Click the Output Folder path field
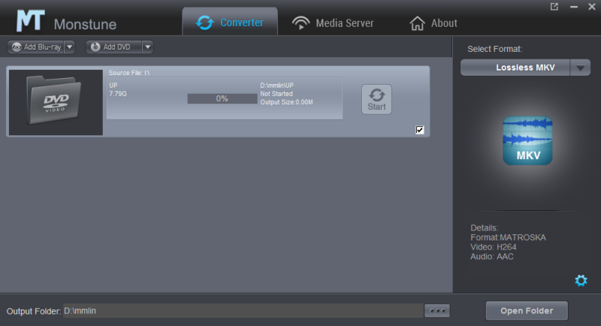 click(242, 310)
